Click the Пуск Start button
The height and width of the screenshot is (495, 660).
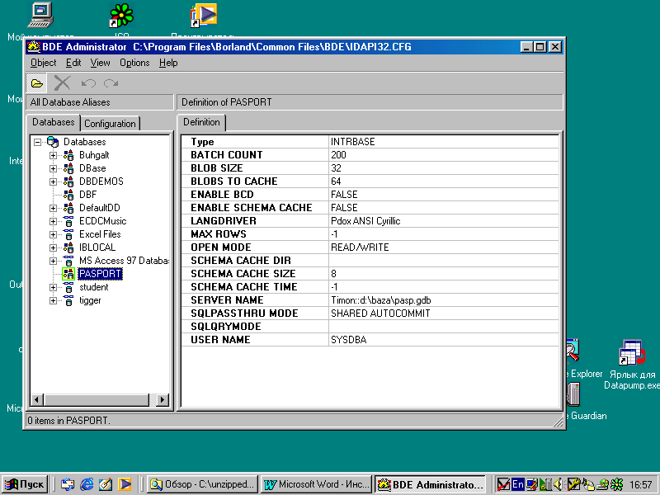pos(25,484)
